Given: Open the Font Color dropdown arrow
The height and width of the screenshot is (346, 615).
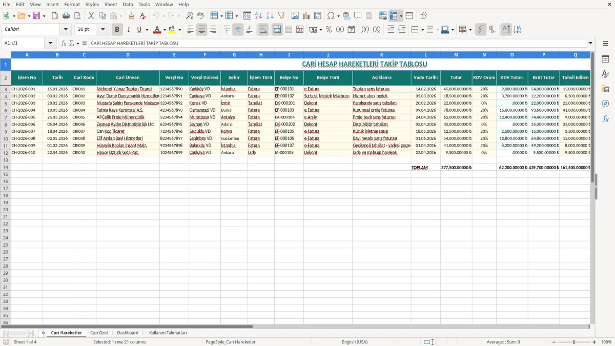Looking at the screenshot, I should click(x=164, y=30).
